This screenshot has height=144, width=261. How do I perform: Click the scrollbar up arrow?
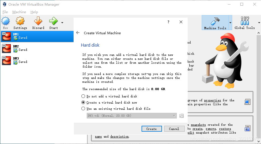pyautogui.click(x=258, y=33)
